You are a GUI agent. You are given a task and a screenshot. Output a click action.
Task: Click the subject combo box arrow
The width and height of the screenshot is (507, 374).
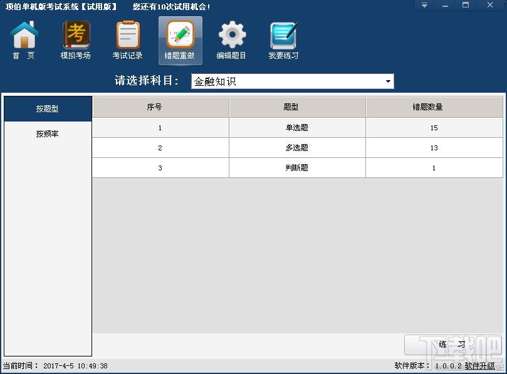pos(389,81)
